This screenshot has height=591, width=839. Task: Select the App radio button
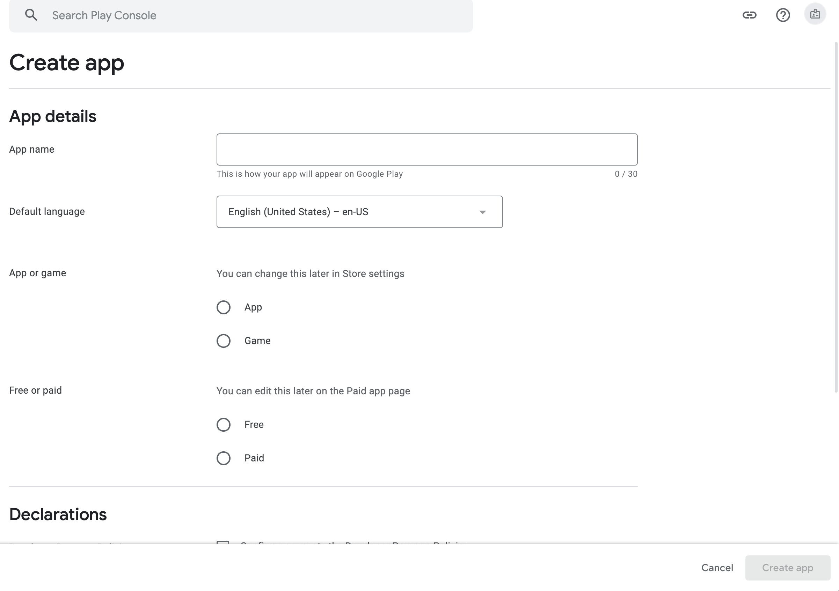[x=223, y=307]
